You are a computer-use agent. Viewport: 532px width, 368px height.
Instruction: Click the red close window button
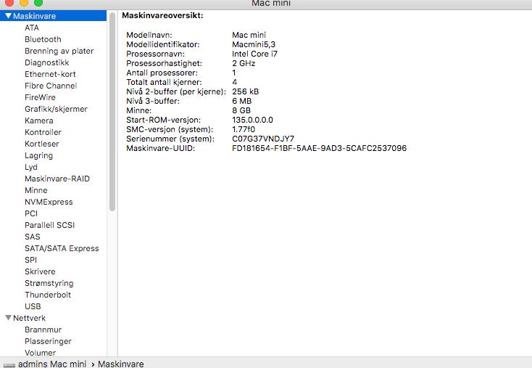click(x=9, y=2)
